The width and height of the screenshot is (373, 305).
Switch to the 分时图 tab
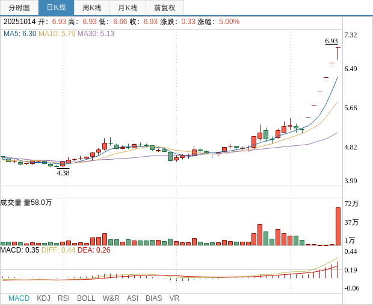pyautogui.click(x=19, y=8)
